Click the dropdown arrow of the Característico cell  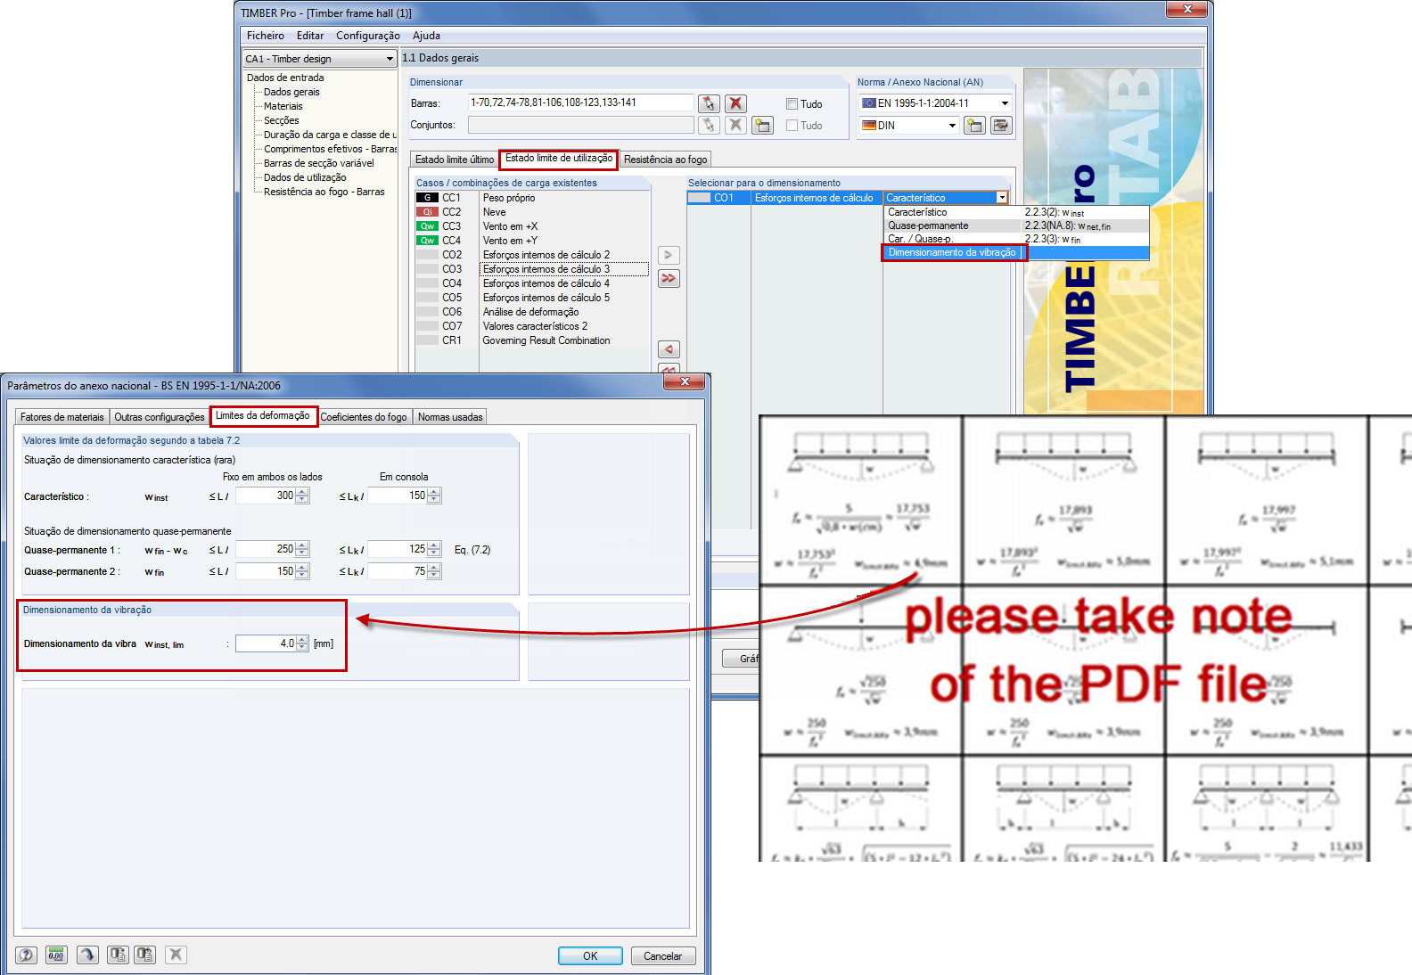[1002, 198]
